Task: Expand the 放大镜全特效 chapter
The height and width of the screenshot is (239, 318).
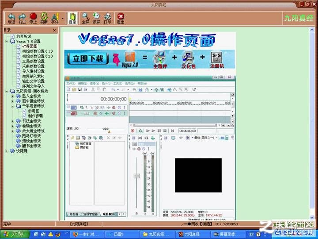Action: pyautogui.click(x=12, y=131)
